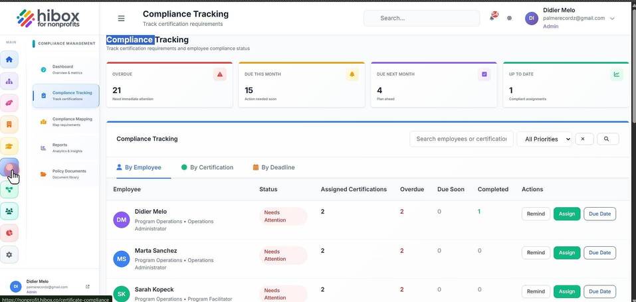This screenshot has height=302, width=636.
Task: Click the SK avatar for Sarah Kopeck
Action: tap(121, 294)
